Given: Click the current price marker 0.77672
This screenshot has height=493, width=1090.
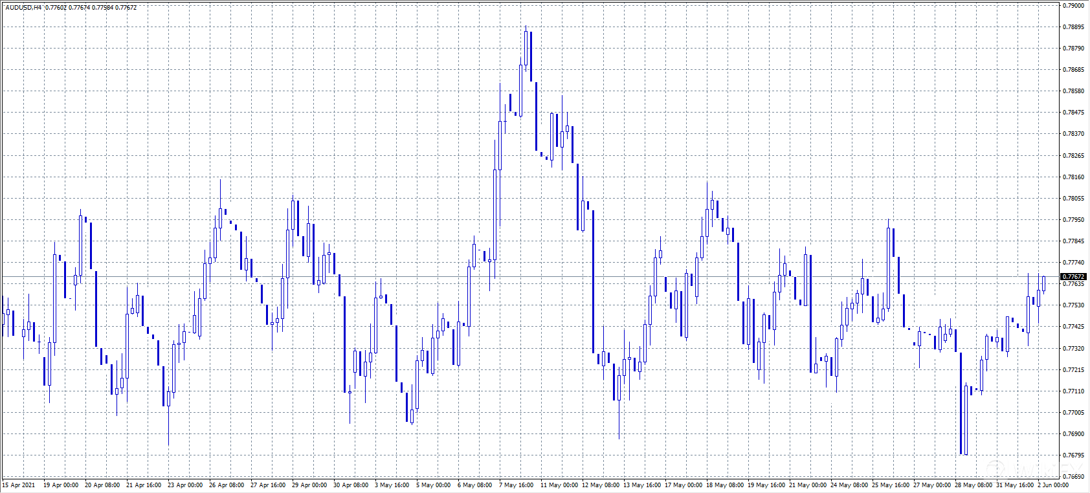Looking at the screenshot, I should coord(1073,277).
